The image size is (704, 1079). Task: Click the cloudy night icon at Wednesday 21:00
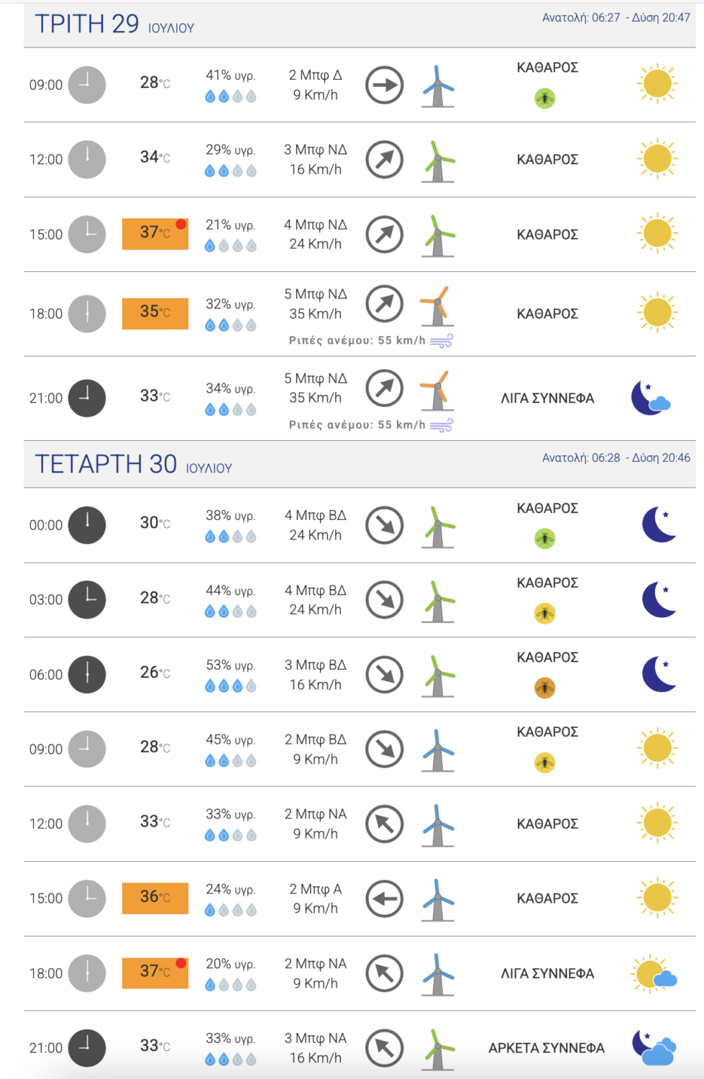[654, 1047]
